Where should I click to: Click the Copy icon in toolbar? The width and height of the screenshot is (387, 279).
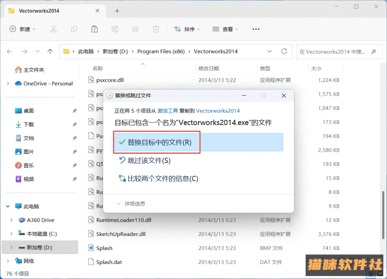[x=74, y=29]
